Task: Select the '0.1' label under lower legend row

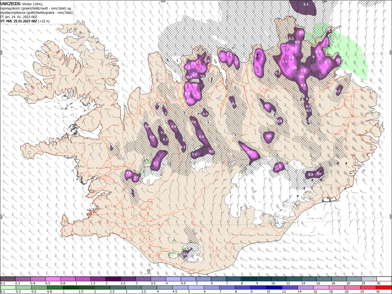Action: pyautogui.click(x=2, y=292)
